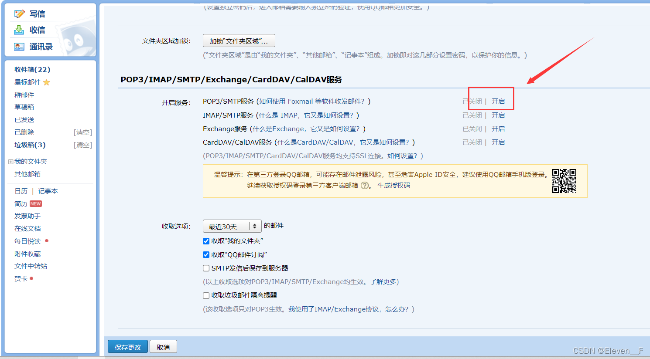
Task: Open 如何使用 Foxmail 等软件收发邮件 help link
Action: point(313,102)
